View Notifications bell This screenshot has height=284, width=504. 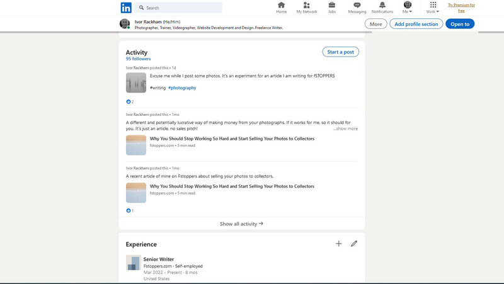point(382,8)
